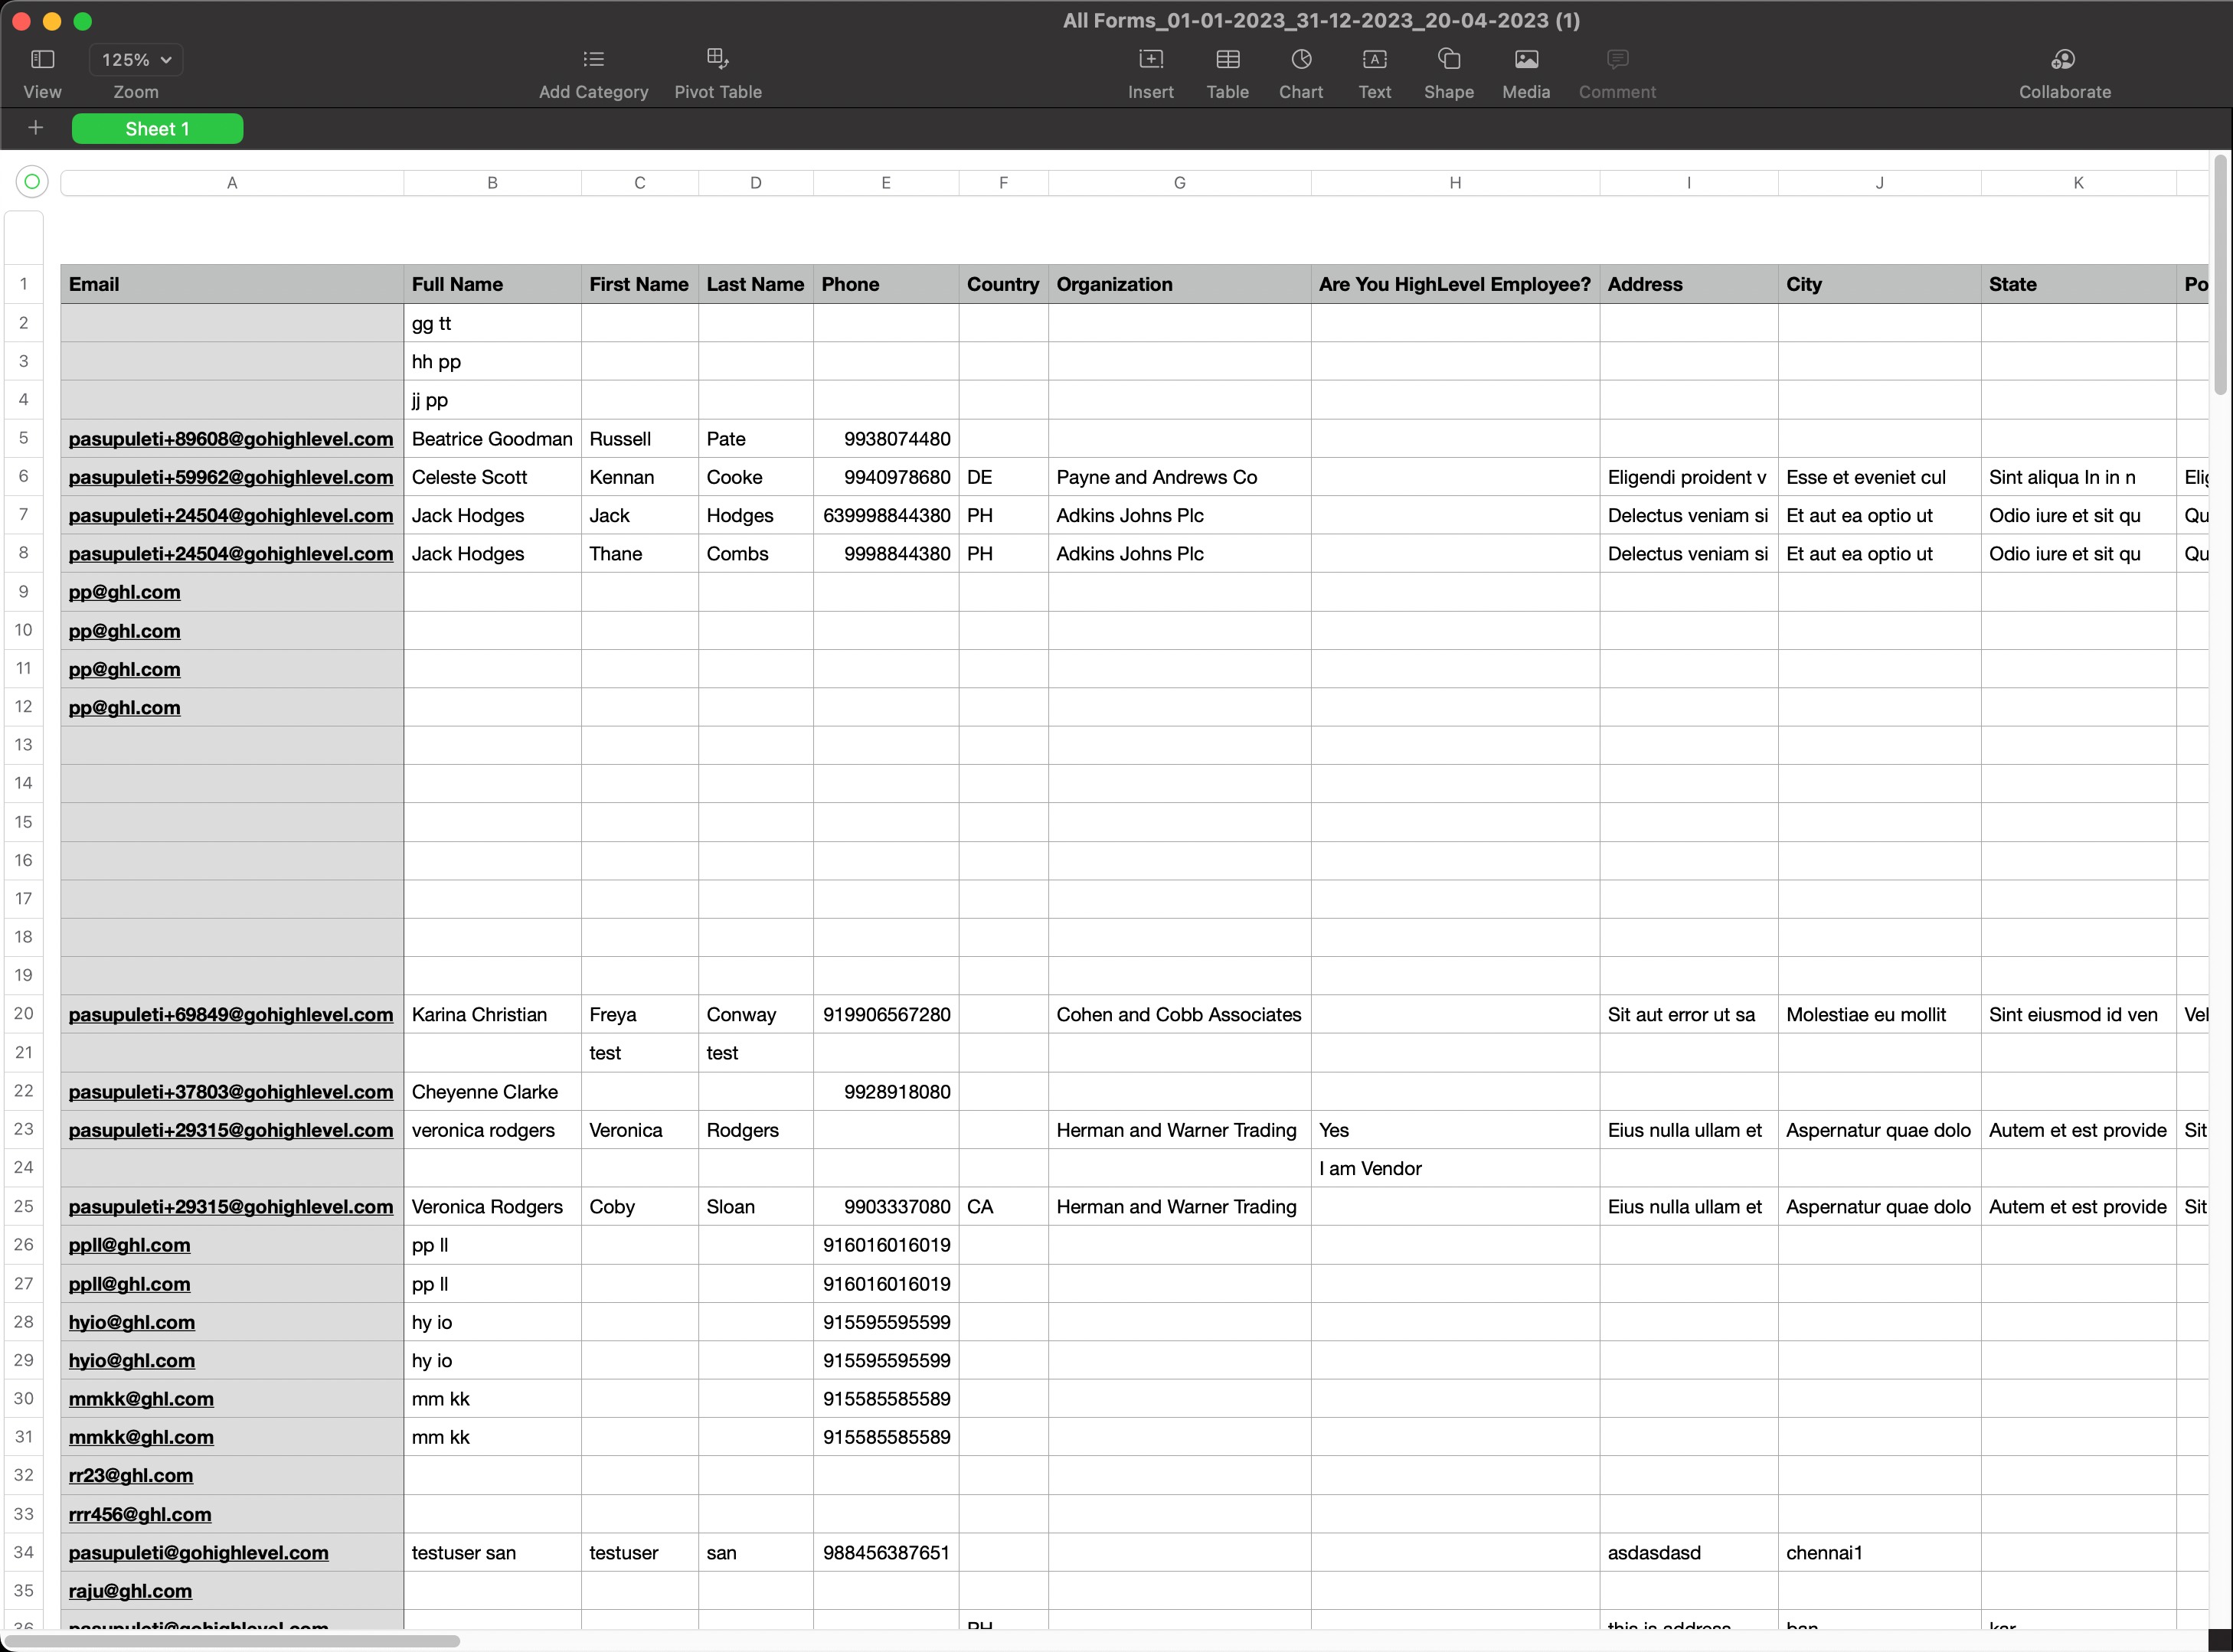Add a new sheet with plus button
The width and height of the screenshot is (2233, 1652).
[x=36, y=128]
